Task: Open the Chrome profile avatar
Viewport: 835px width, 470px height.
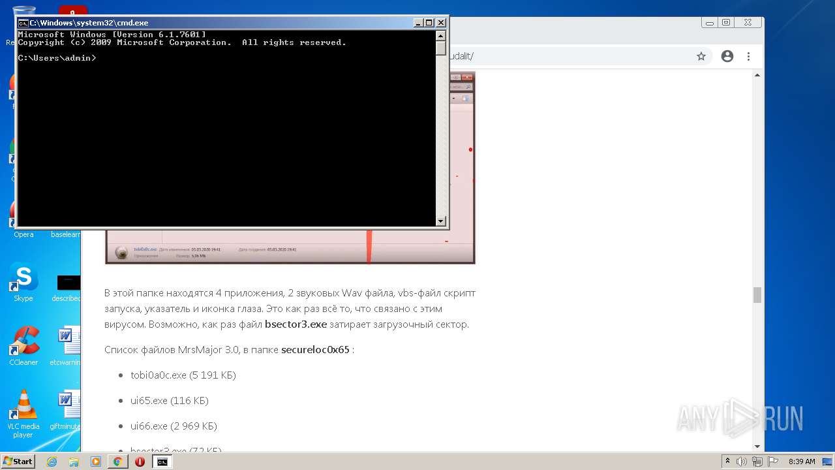Action: [x=727, y=56]
